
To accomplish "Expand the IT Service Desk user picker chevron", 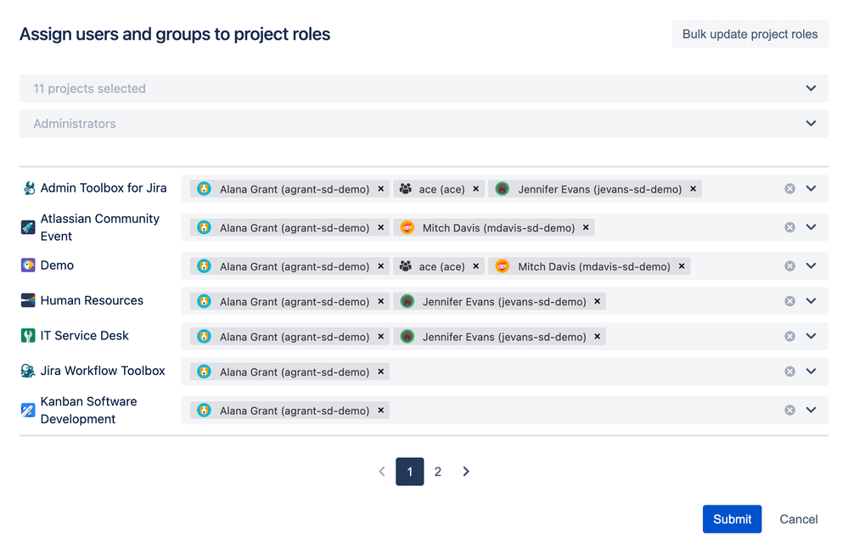I will (x=811, y=336).
